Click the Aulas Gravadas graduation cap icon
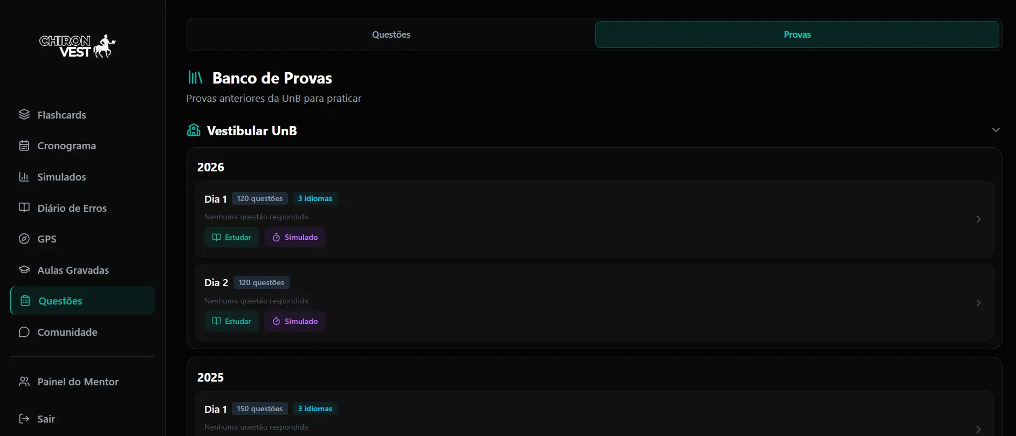This screenshot has height=436, width=1016. tap(24, 269)
